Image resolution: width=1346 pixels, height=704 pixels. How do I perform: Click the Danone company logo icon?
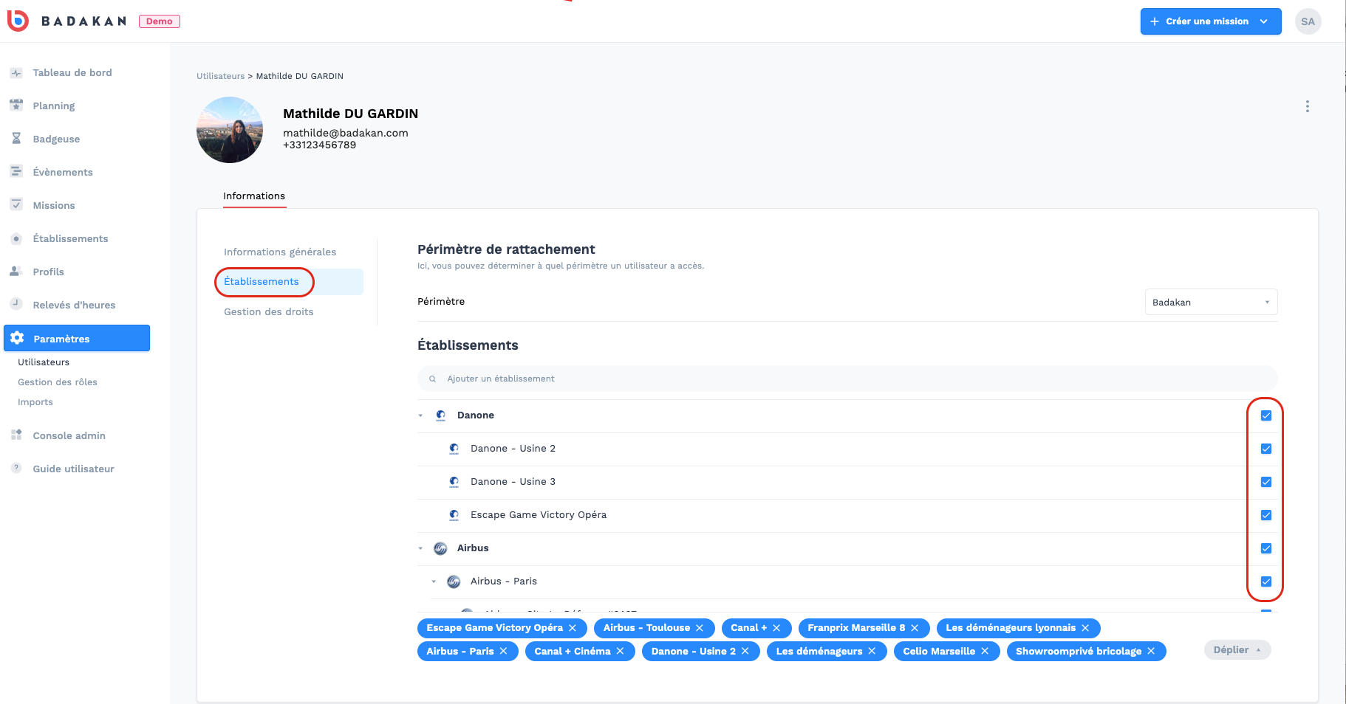click(441, 415)
